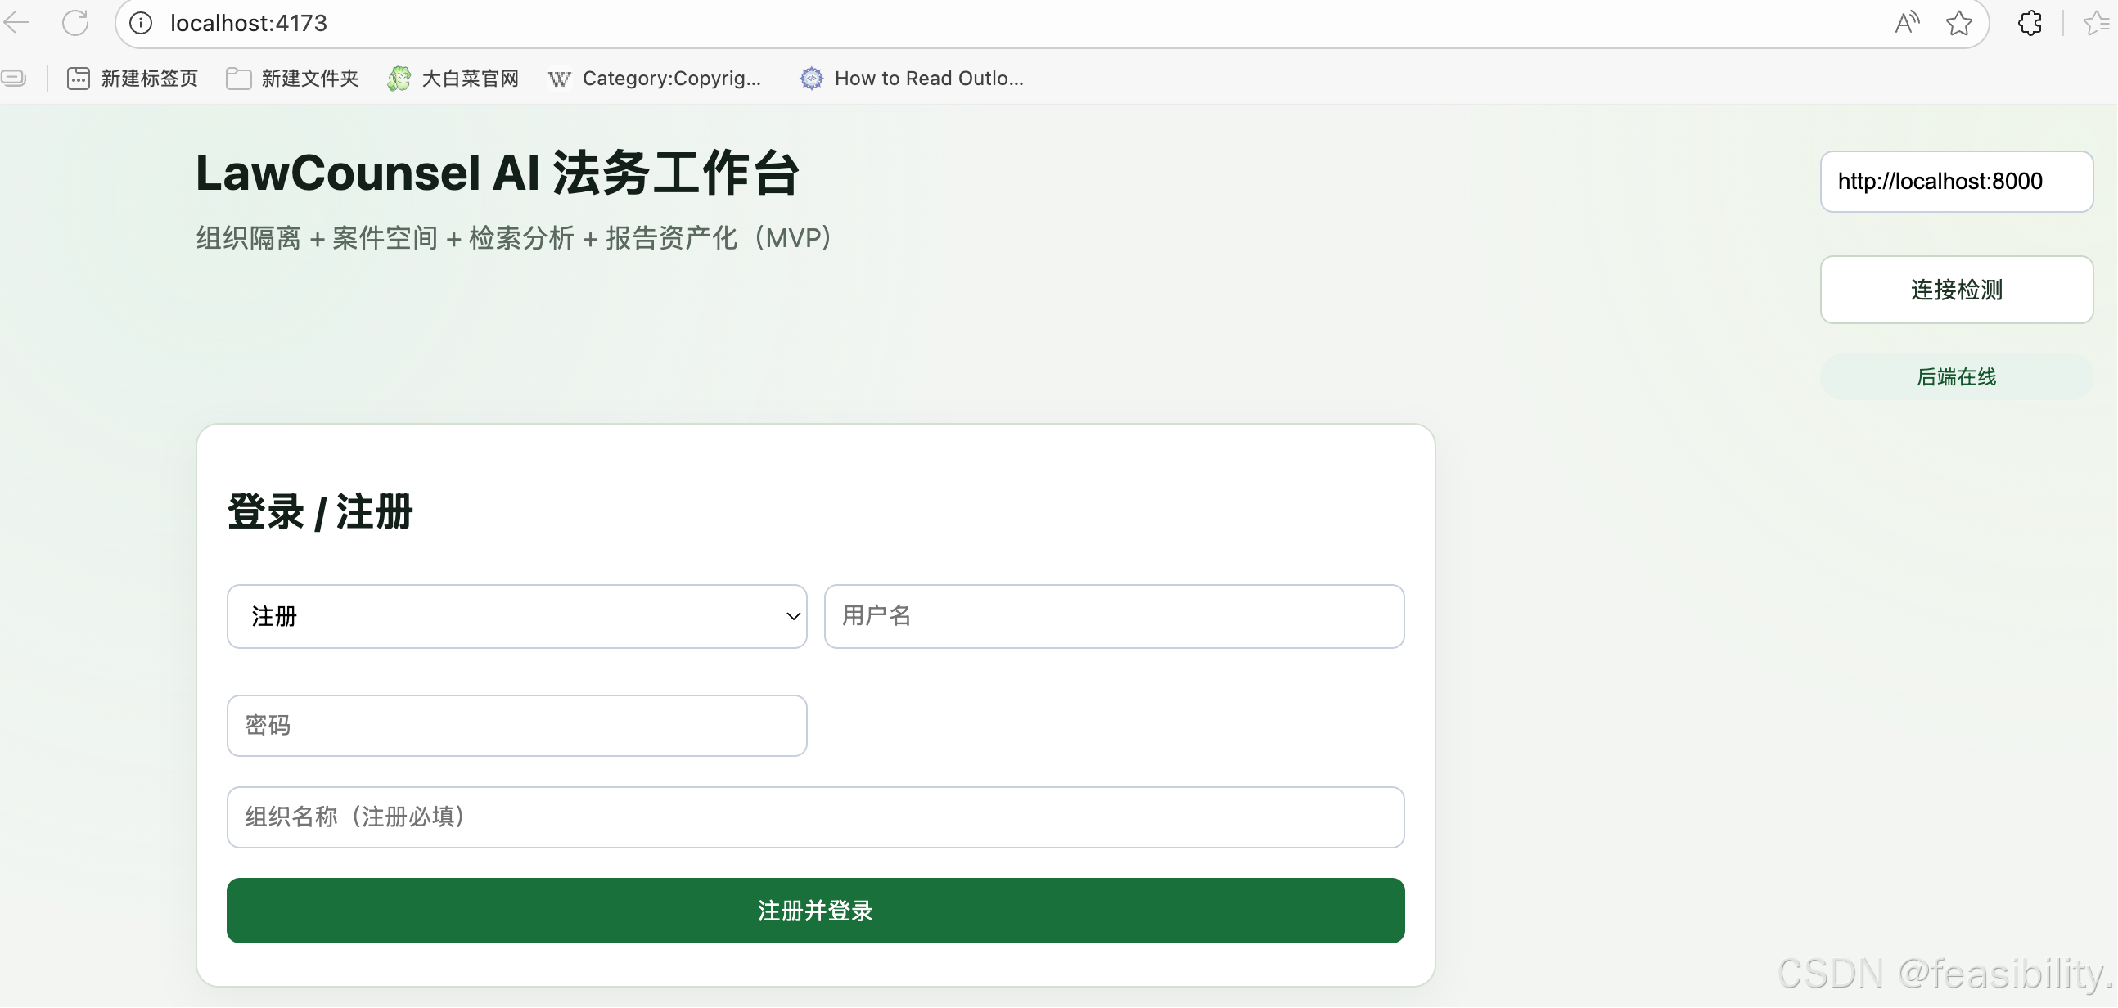Viewport: 2118px width, 1008px height.
Task: Focus the 密码 password field
Action: pos(516,726)
